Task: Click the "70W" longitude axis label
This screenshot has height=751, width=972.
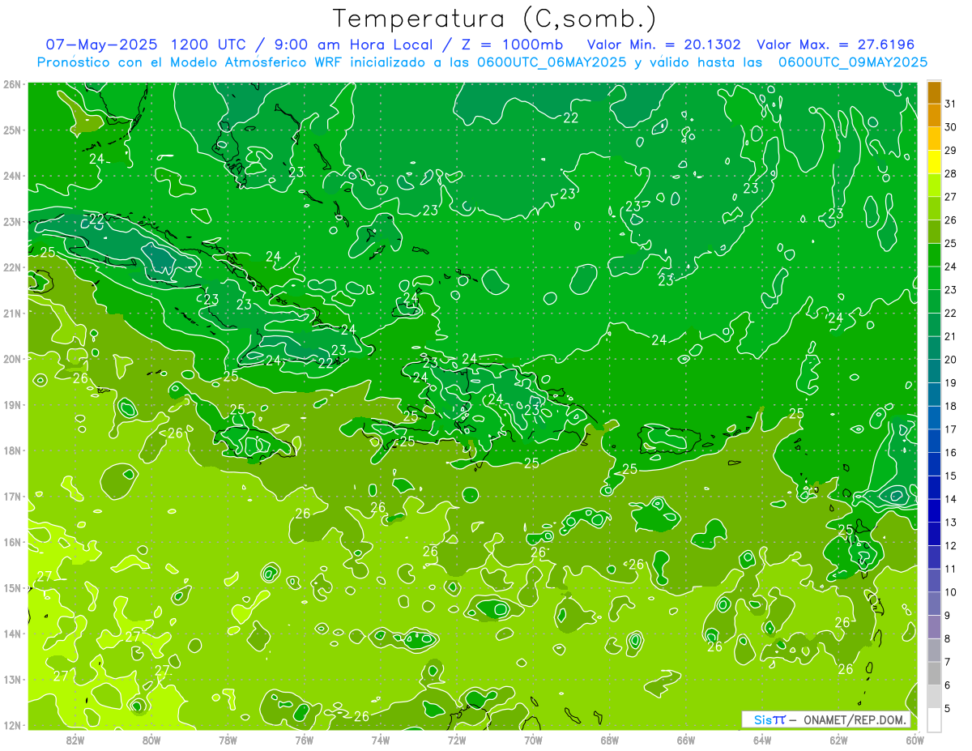Action: tap(533, 740)
